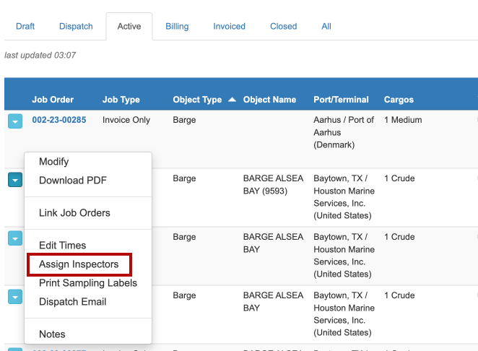Open Notes from the menu
This screenshot has height=351, width=478.
pyautogui.click(x=52, y=334)
